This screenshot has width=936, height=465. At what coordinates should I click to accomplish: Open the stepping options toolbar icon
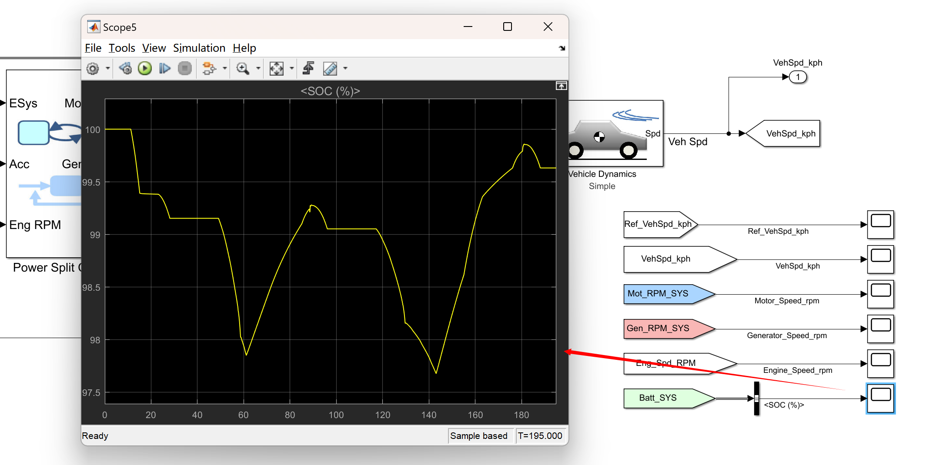[x=210, y=68]
